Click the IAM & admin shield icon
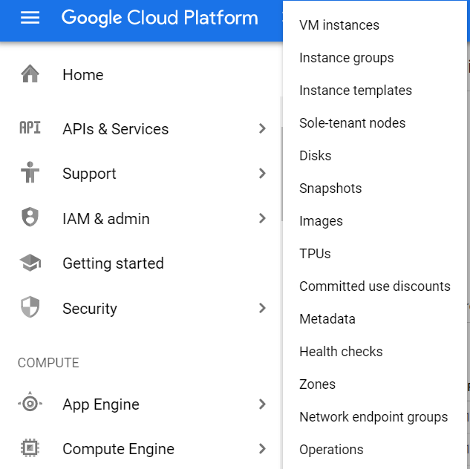This screenshot has height=469, width=470. (30, 218)
